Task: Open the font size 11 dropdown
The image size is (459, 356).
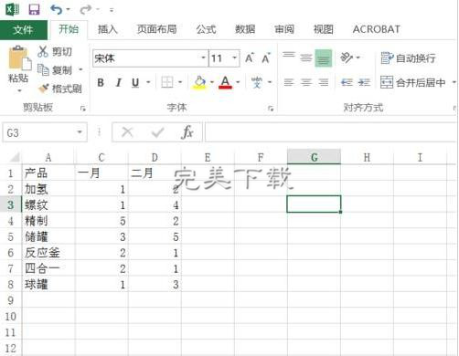Action: [x=235, y=58]
